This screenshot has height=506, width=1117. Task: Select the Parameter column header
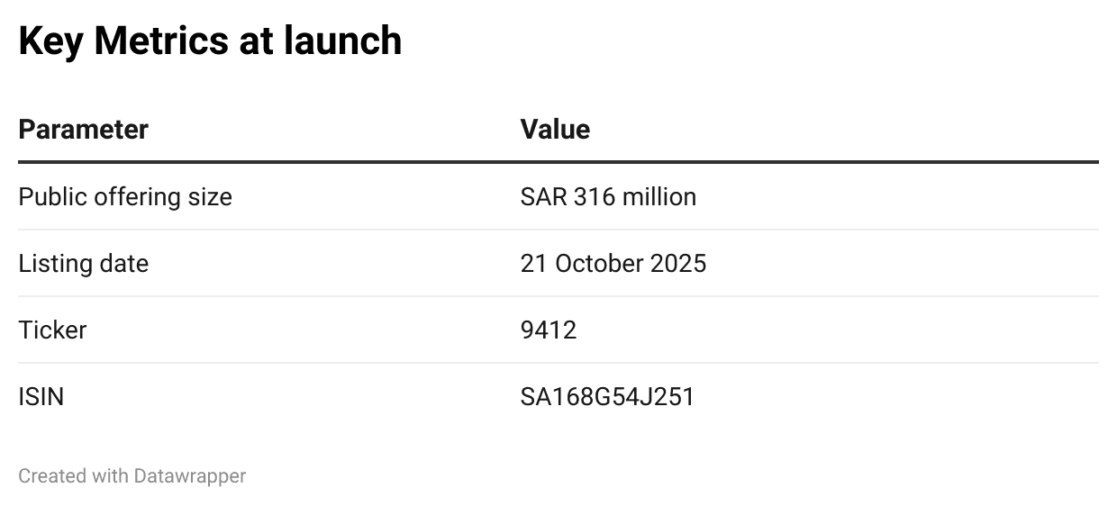pyautogui.click(x=83, y=130)
